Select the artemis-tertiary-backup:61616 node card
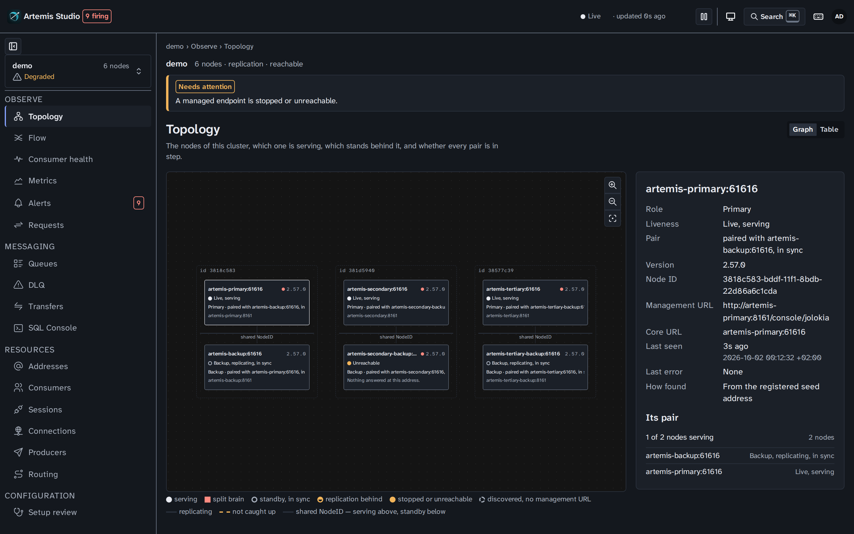The width and height of the screenshot is (854, 534). (x=535, y=367)
